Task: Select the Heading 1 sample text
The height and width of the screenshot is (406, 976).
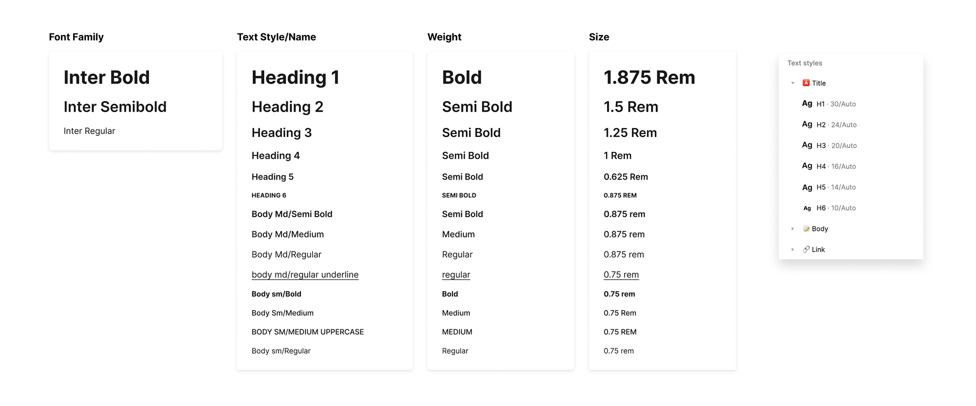Action: [x=295, y=78]
